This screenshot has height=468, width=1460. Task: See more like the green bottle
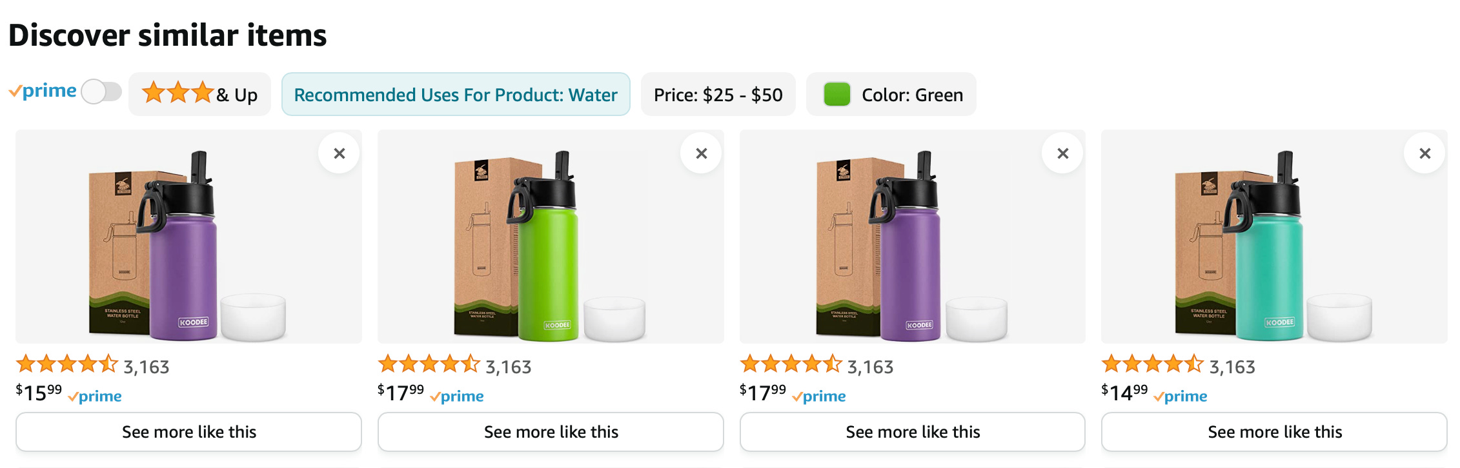click(x=551, y=432)
